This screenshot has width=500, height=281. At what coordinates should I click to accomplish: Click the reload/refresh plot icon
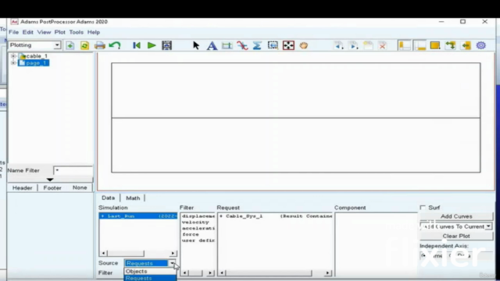tap(84, 45)
